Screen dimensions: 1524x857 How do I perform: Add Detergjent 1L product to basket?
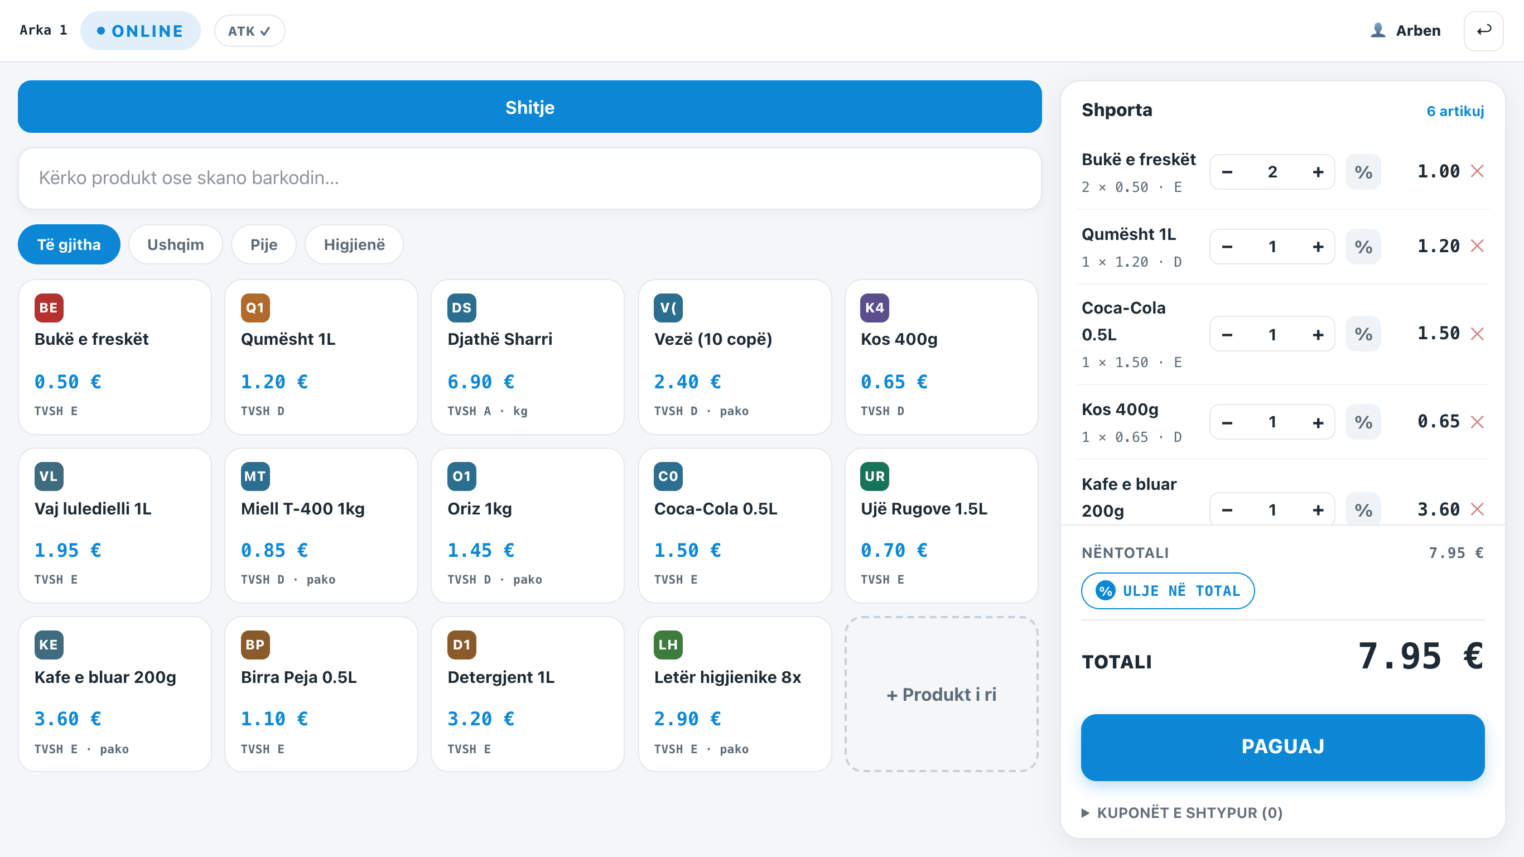(x=527, y=694)
